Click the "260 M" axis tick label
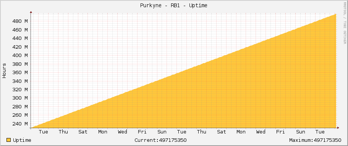This screenshot has height=146, width=348. 20,115
